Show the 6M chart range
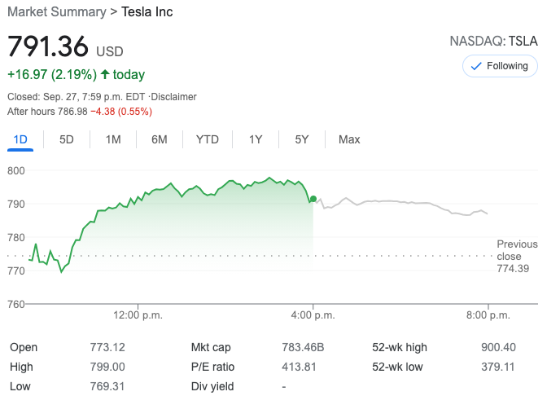This screenshot has width=560, height=396. [160, 139]
